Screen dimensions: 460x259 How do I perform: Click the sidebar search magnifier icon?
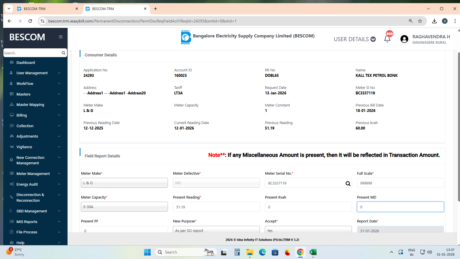click(x=63, y=53)
